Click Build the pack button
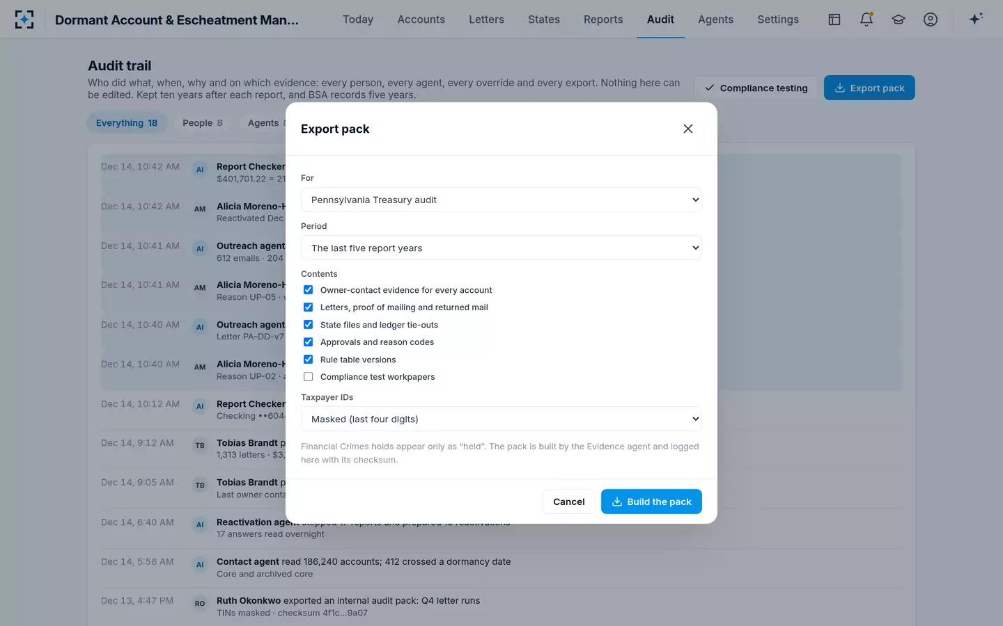The height and width of the screenshot is (626, 1003). click(x=651, y=501)
